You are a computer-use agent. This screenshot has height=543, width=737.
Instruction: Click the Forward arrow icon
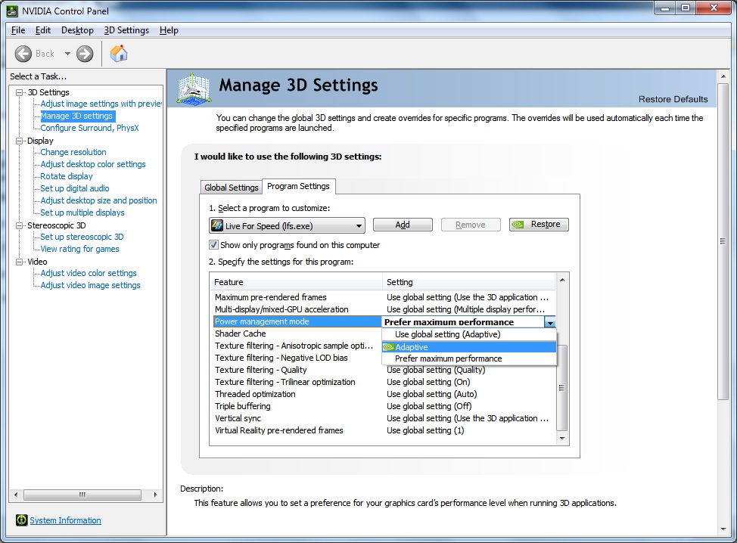click(x=85, y=54)
